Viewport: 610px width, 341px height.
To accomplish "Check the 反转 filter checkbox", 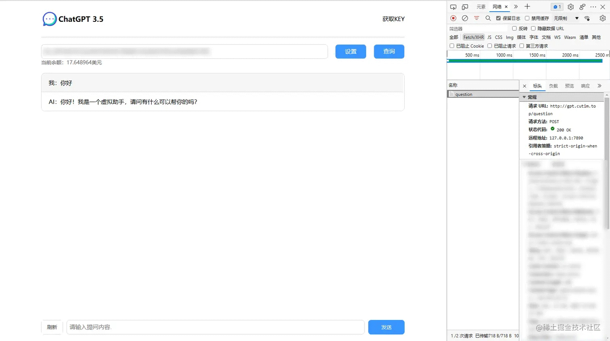I will pyautogui.click(x=514, y=28).
